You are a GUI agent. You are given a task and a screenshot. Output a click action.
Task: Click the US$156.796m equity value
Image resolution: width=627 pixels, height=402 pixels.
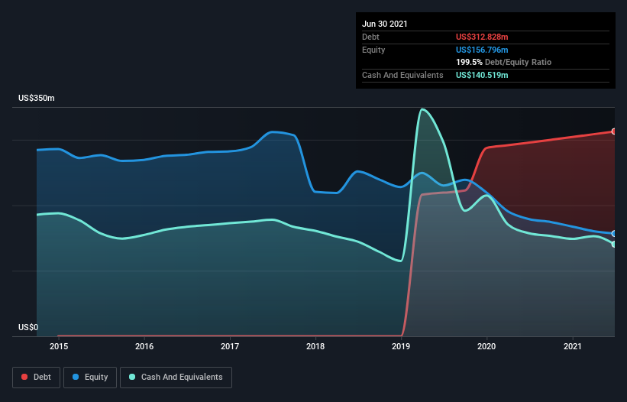482,50
